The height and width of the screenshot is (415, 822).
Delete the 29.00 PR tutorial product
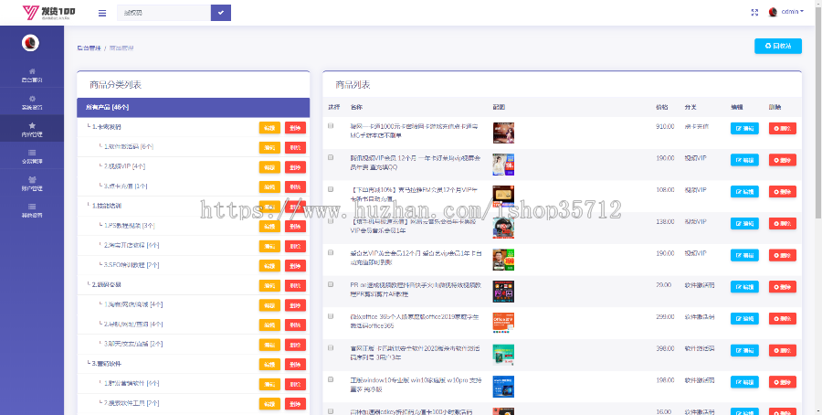pyautogui.click(x=783, y=286)
